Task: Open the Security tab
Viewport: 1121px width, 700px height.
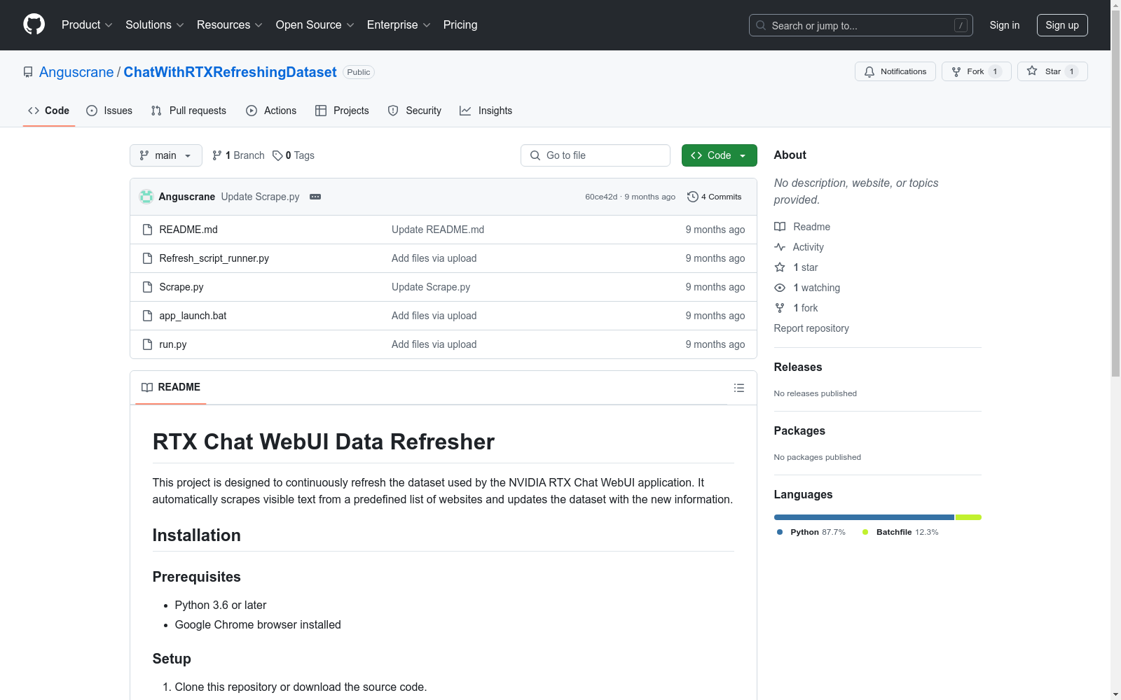Action: (x=415, y=111)
